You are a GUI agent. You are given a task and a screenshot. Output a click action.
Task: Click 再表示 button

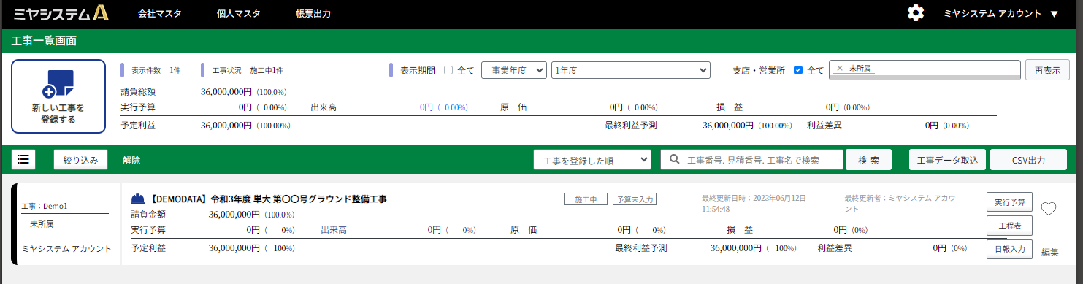[x=1047, y=70]
